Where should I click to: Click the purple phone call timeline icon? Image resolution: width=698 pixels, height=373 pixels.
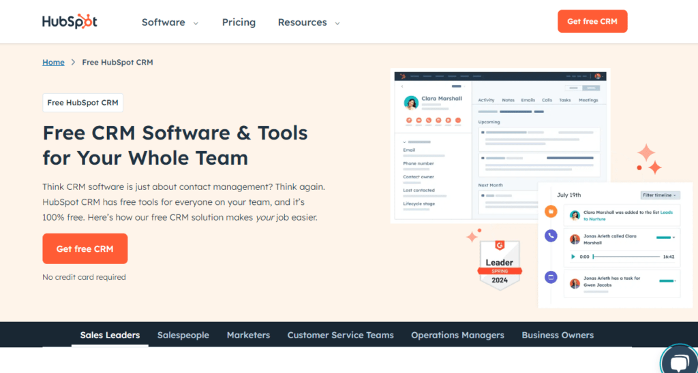551,236
